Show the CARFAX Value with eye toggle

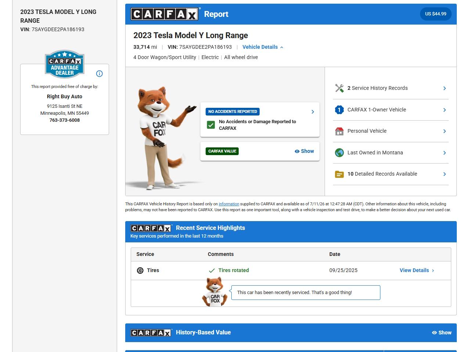pyautogui.click(x=304, y=151)
